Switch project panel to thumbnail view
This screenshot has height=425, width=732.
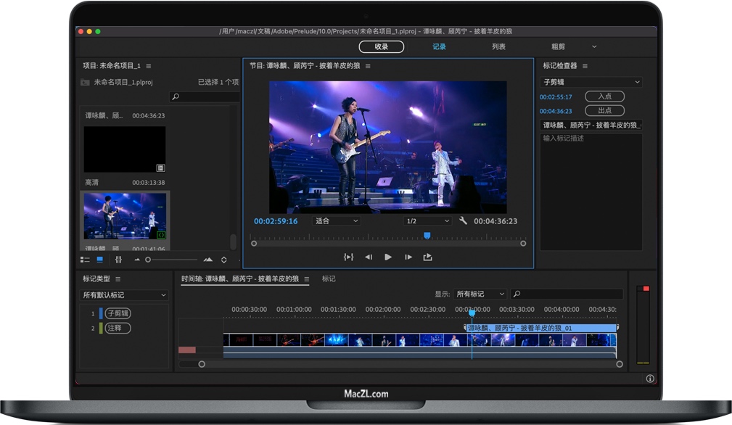pyautogui.click(x=102, y=260)
